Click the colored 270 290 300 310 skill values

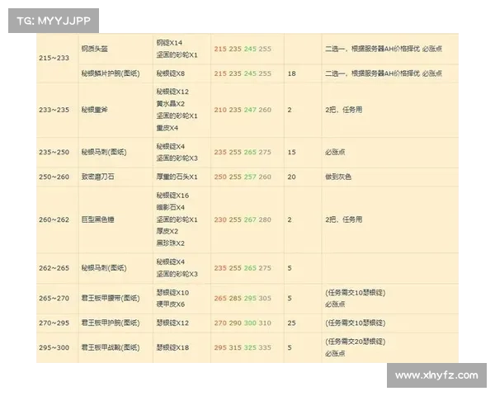[x=243, y=323]
